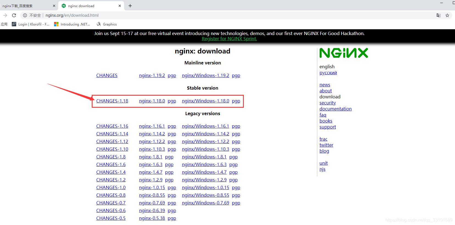The image size is (455, 225).
Task: Open the njs link in sidebar
Action: [322, 169]
